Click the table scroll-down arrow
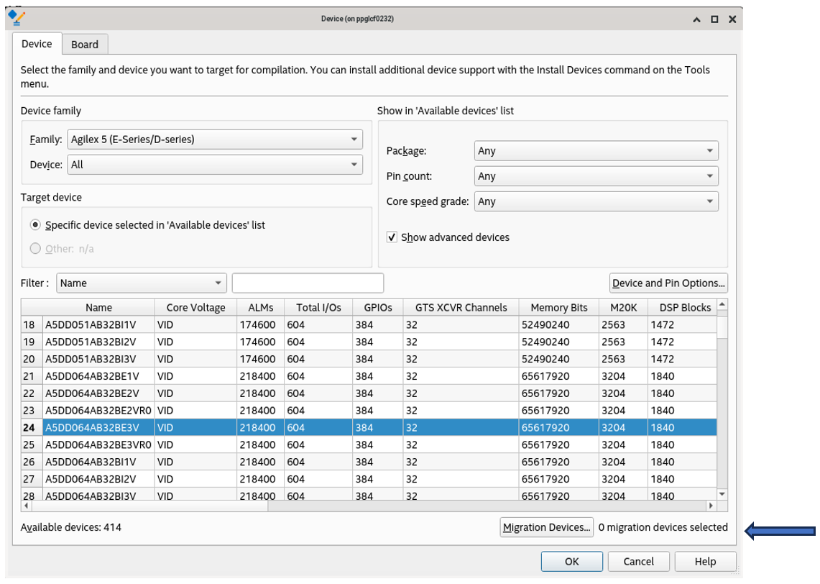This screenshot has height=584, width=820. (x=722, y=494)
